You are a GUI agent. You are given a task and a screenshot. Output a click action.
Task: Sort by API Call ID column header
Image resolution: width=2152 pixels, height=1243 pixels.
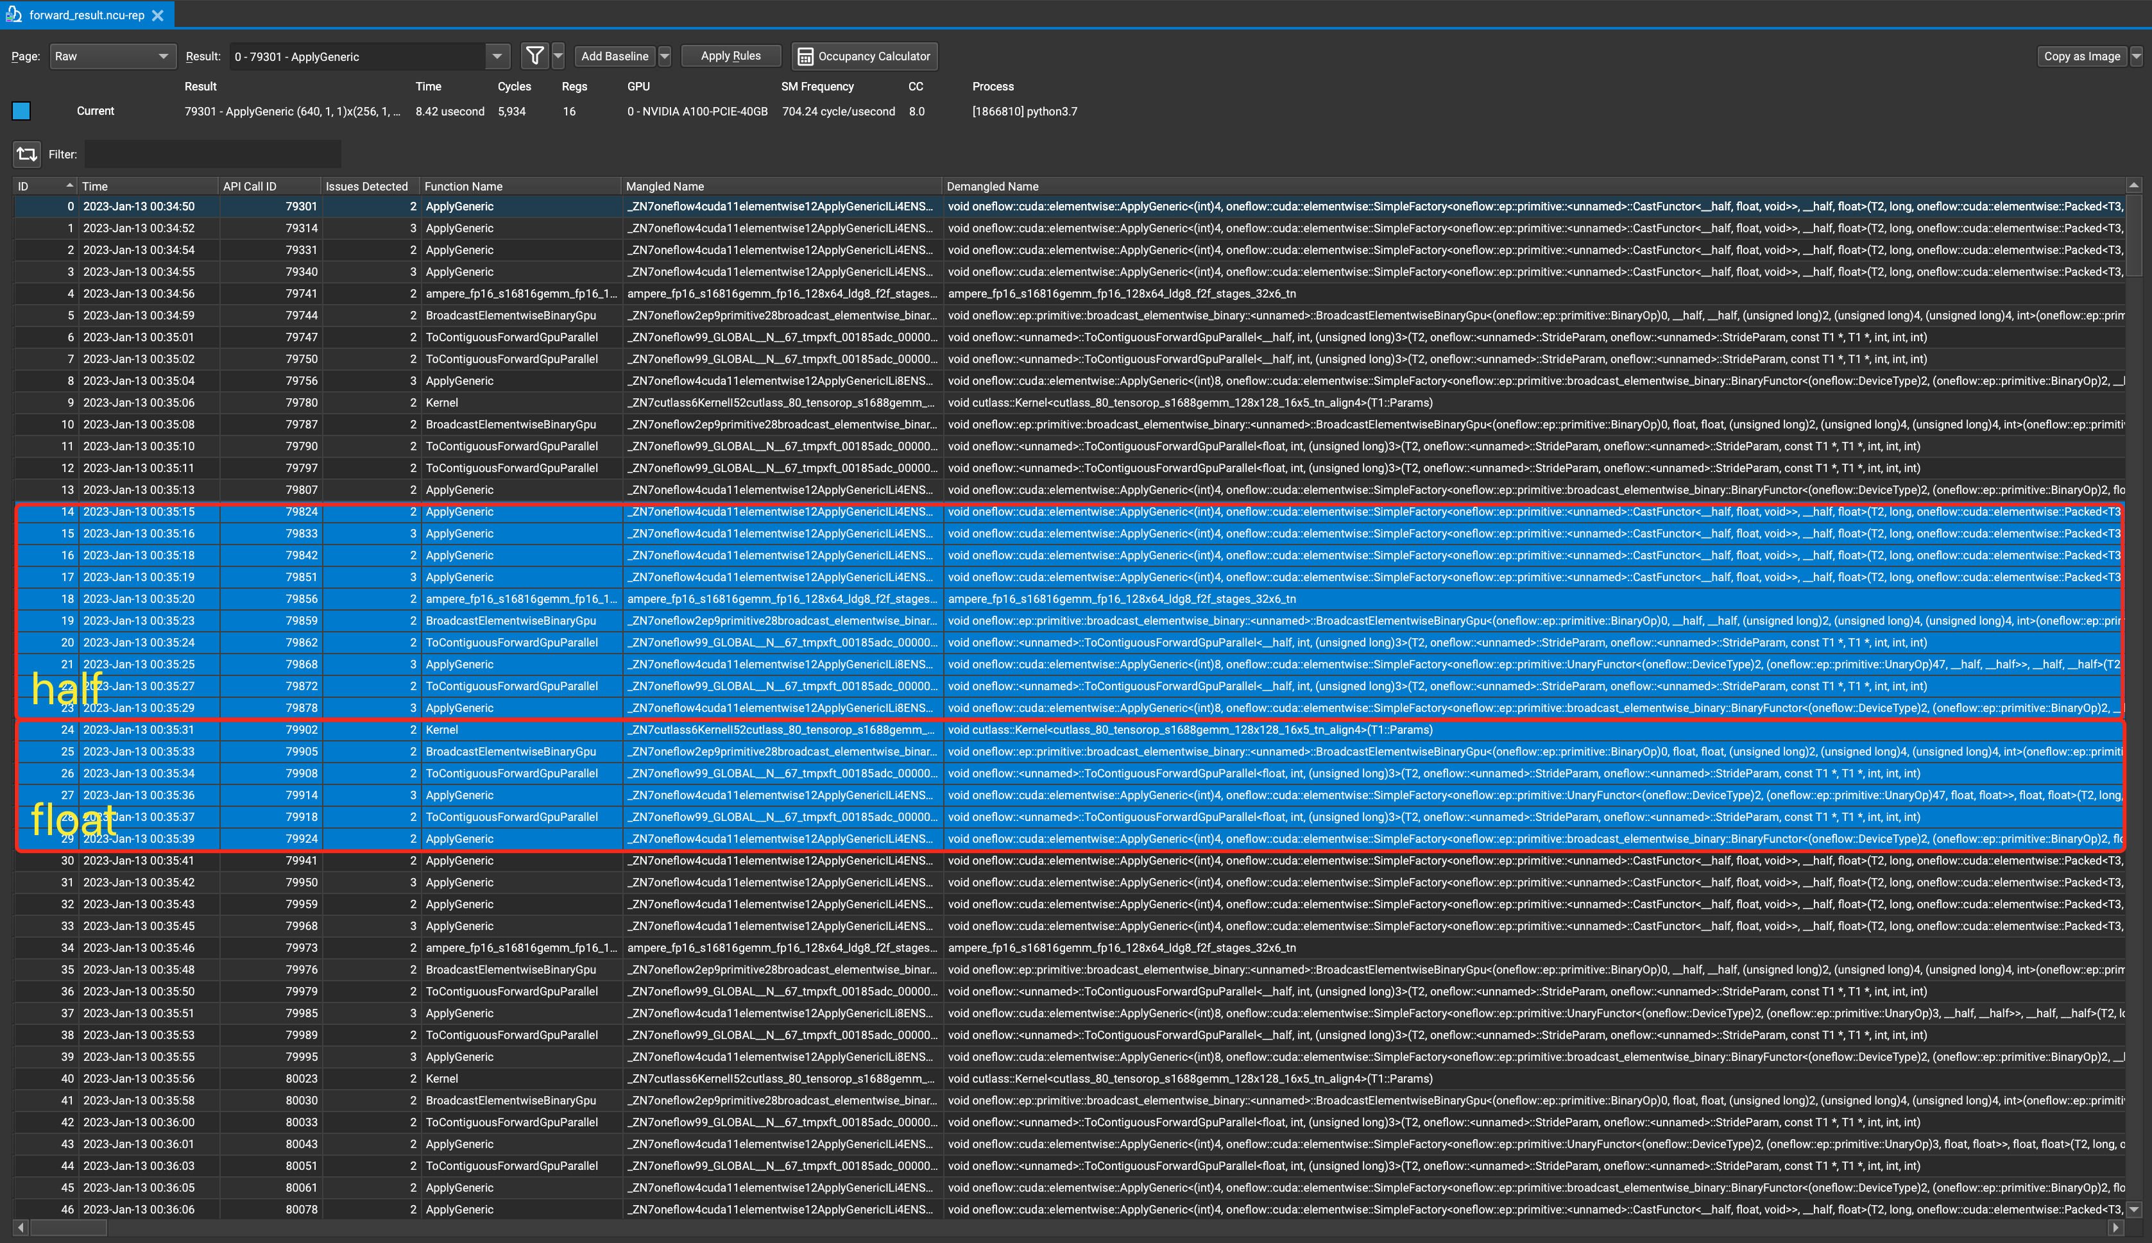tap(271, 186)
